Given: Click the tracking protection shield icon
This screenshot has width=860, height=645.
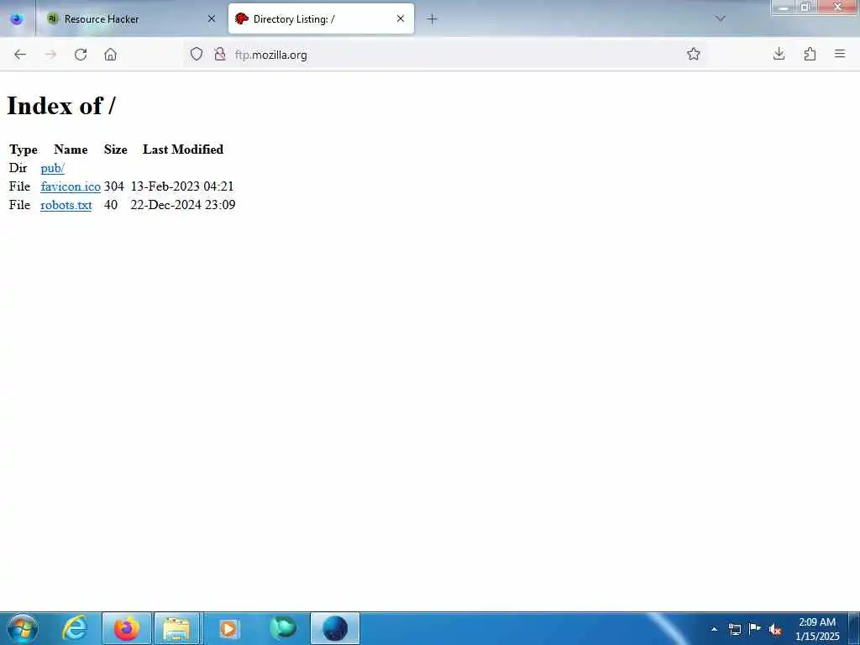Looking at the screenshot, I should click(x=197, y=54).
